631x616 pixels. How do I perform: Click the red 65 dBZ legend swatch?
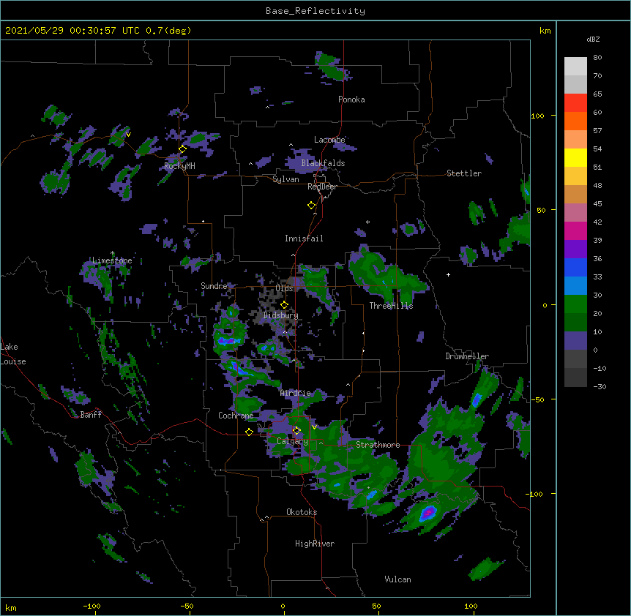(x=575, y=102)
